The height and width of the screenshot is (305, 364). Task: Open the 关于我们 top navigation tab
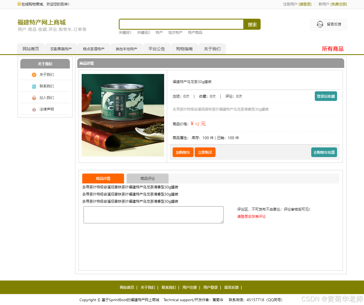pyautogui.click(x=212, y=49)
